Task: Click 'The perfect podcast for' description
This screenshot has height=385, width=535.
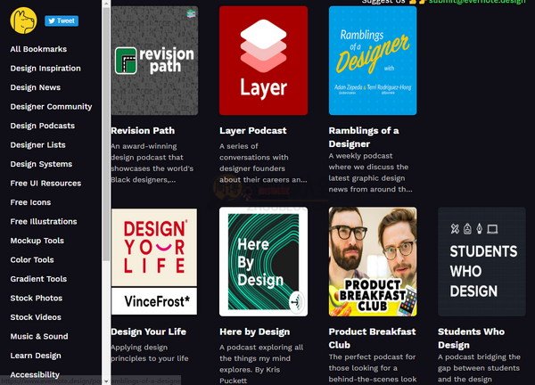Action: 373,368
